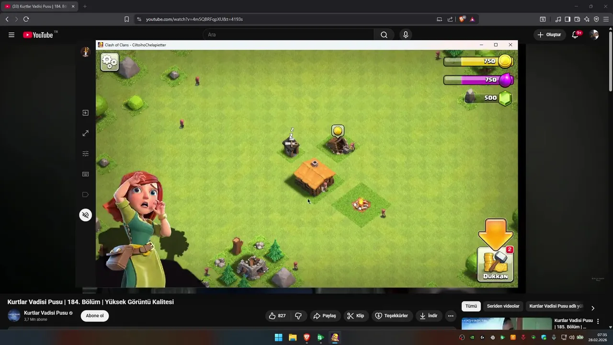The width and height of the screenshot is (613, 345).
Task: Start voice search with the microphone
Action: click(x=406, y=34)
